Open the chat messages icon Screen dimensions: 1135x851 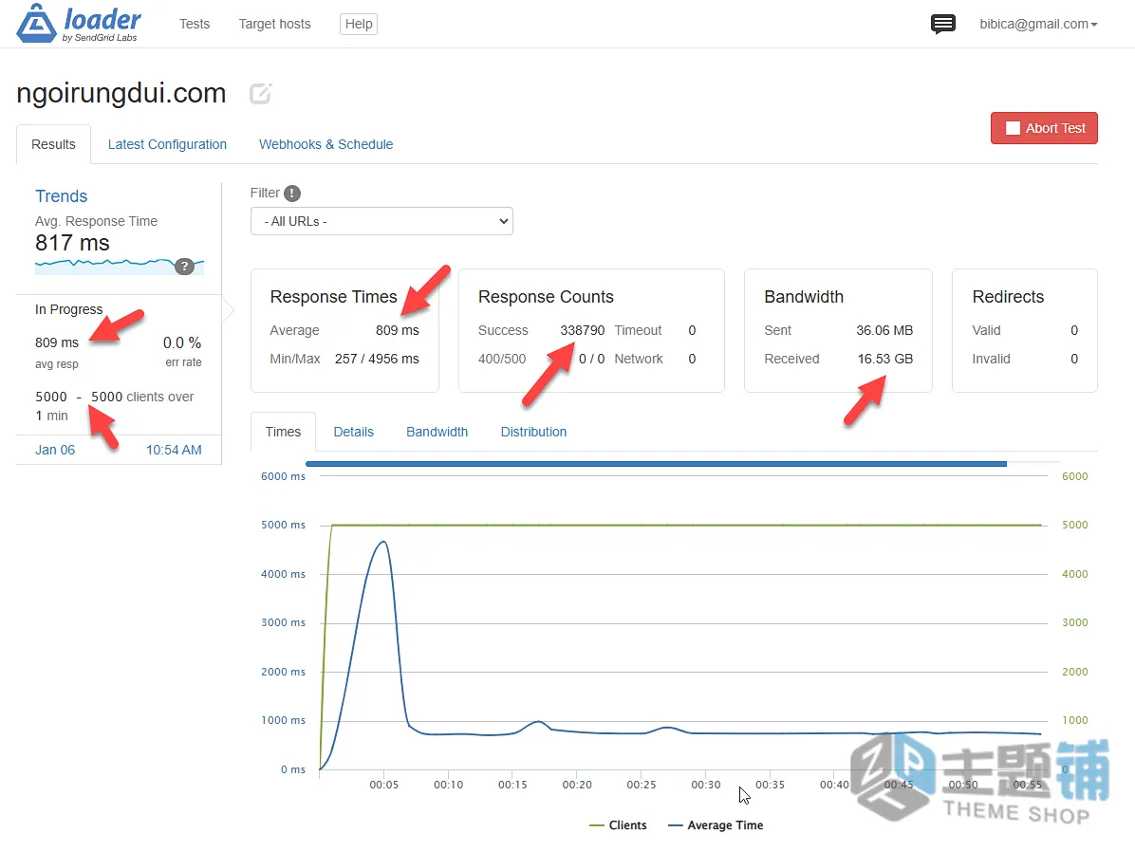(x=942, y=24)
